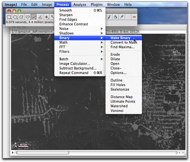Choose Distance Map

tap(124, 97)
